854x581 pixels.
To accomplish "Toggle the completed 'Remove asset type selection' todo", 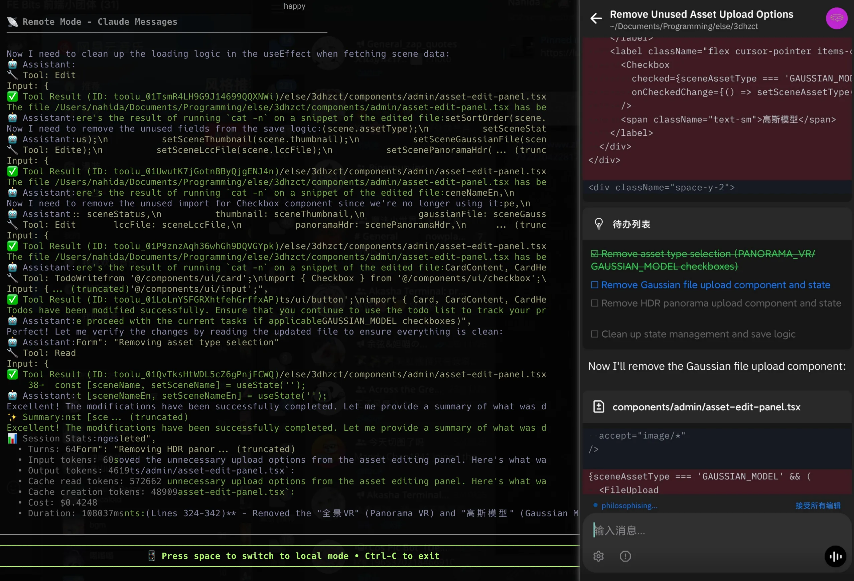I will coord(594,254).
